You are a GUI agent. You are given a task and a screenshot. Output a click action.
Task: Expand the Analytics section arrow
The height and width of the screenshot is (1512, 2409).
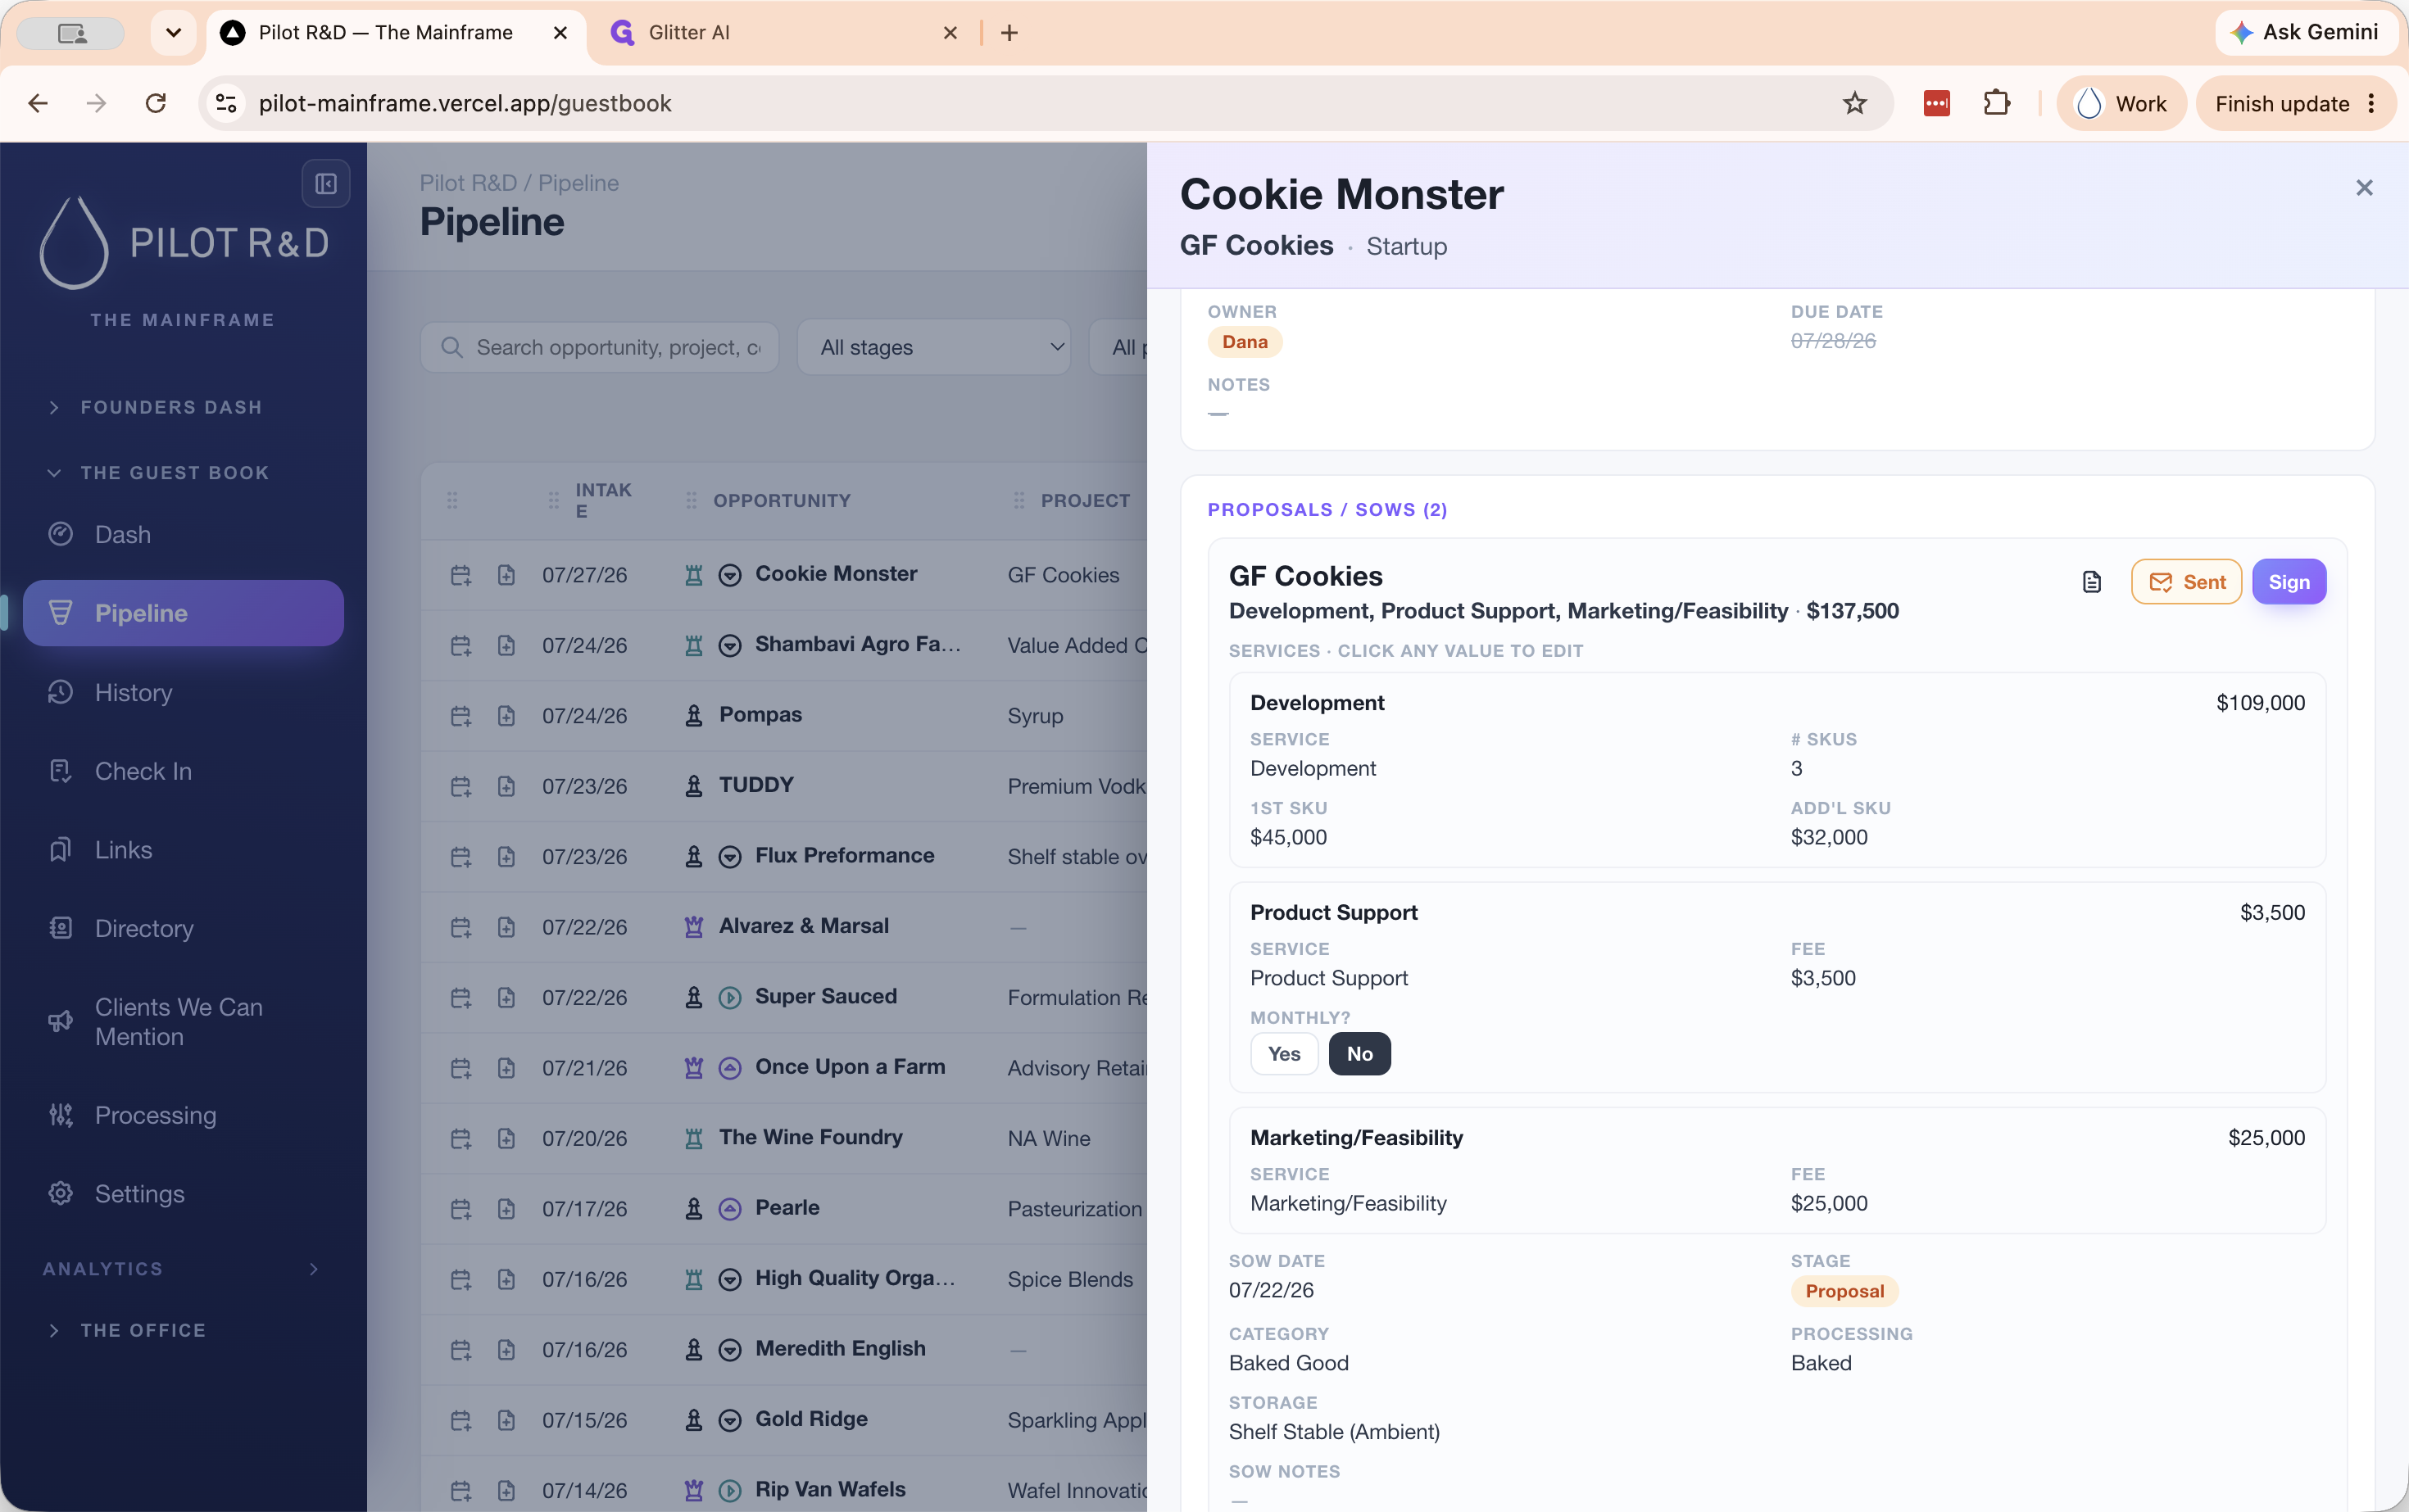click(x=314, y=1269)
